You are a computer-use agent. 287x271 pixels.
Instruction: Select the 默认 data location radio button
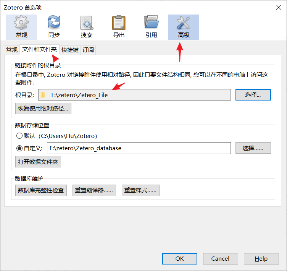pos(19,136)
